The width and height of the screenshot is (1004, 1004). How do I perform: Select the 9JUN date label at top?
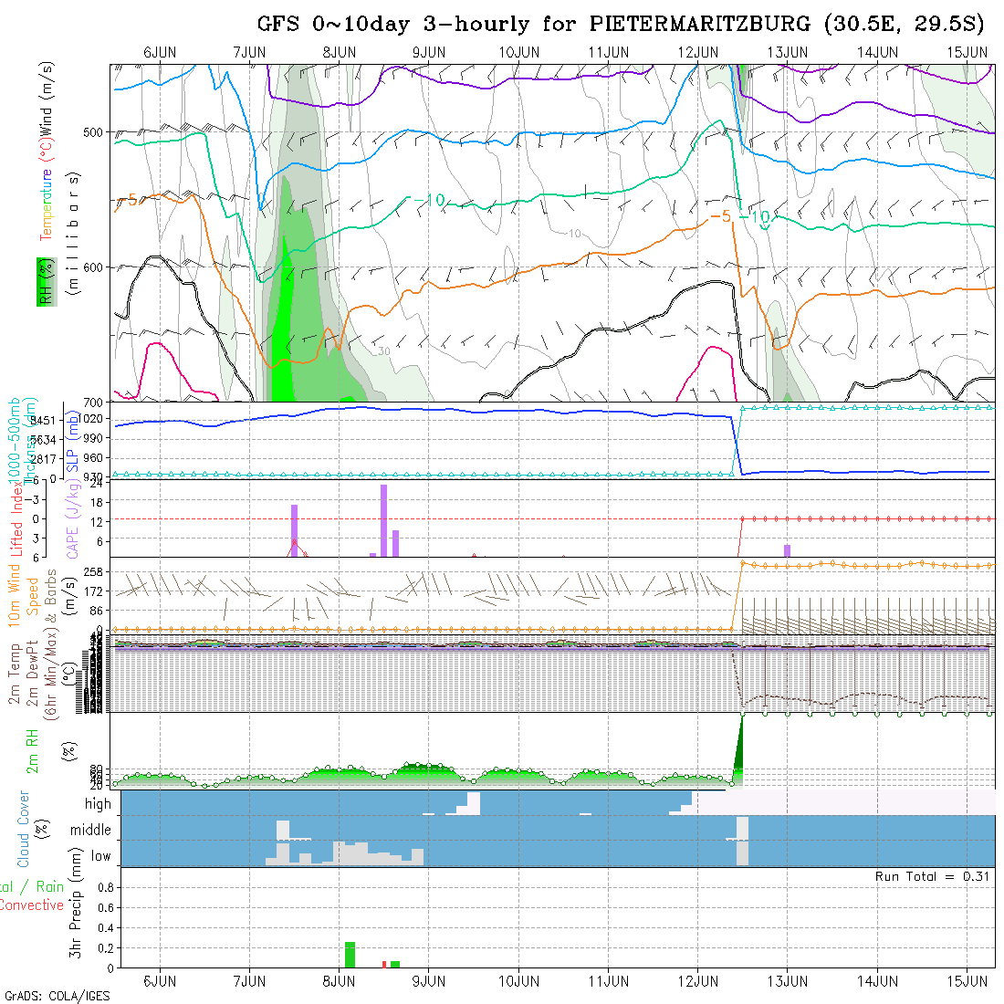tap(429, 52)
